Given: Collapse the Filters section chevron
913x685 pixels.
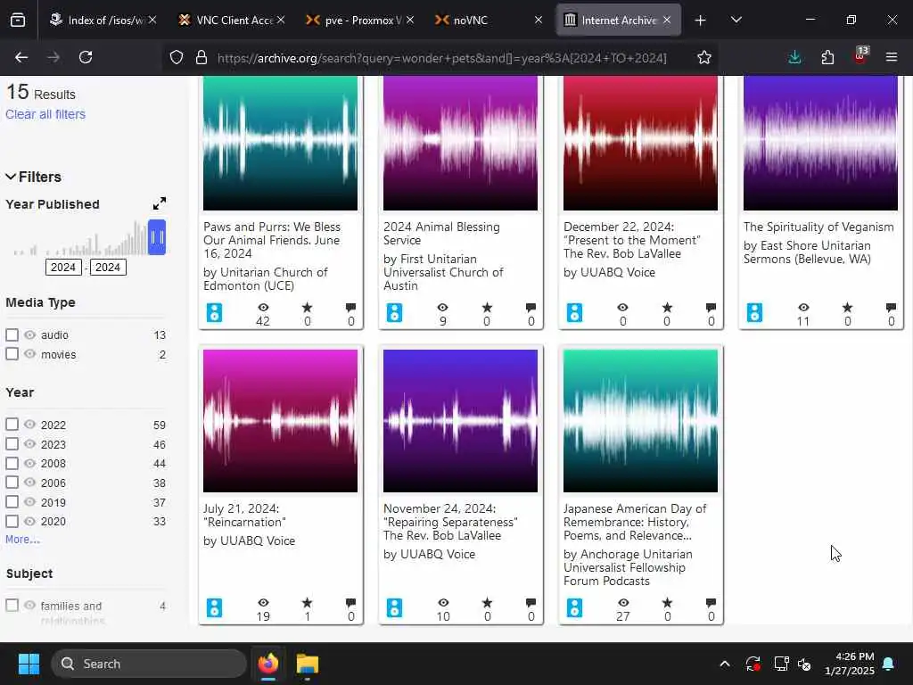Looking at the screenshot, I should [11, 177].
